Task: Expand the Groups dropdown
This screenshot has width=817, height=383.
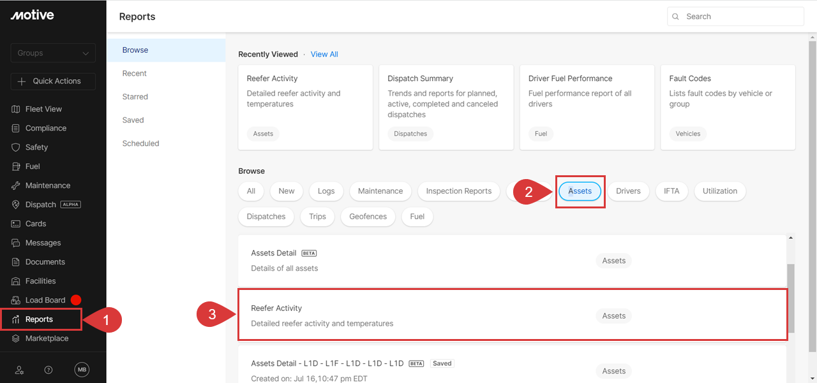Action: pyautogui.click(x=53, y=53)
